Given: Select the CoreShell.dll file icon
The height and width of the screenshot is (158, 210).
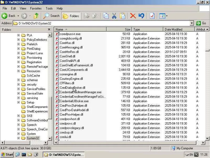Looking at the screenshot, I should point(57,56).
